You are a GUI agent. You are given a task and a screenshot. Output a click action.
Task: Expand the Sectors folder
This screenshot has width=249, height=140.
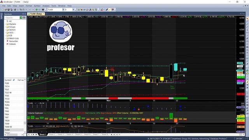click(x=5, y=30)
